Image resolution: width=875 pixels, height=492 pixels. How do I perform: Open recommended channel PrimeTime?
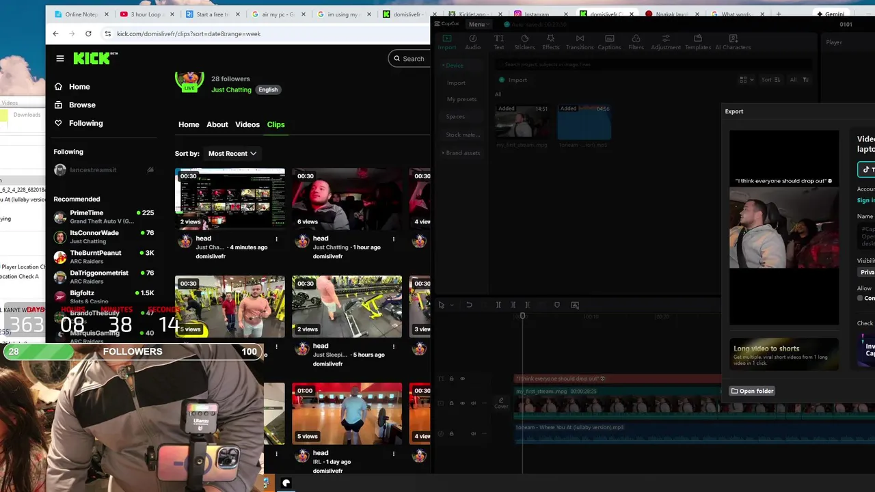coord(104,217)
